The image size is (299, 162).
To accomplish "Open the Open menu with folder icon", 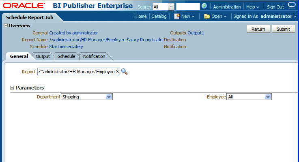I will click(x=215, y=16).
